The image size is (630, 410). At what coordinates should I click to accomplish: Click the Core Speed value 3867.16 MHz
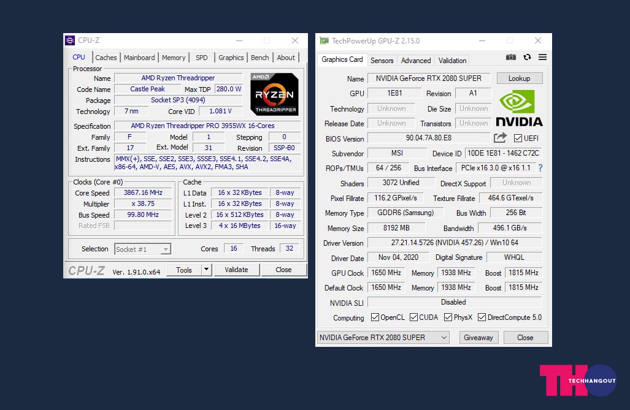pos(143,192)
